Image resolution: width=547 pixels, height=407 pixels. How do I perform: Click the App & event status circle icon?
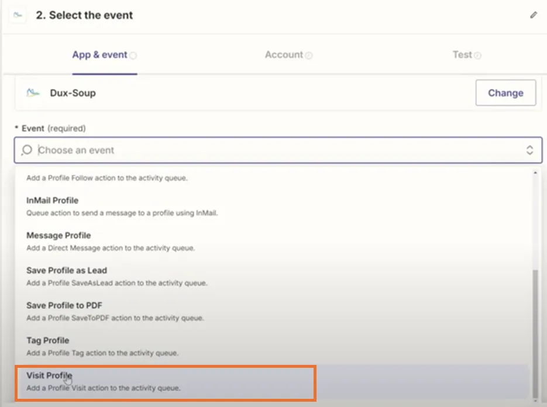pyautogui.click(x=133, y=56)
